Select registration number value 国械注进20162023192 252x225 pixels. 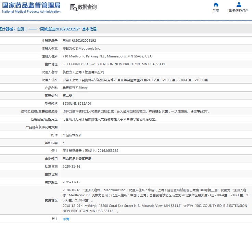tap(79, 41)
